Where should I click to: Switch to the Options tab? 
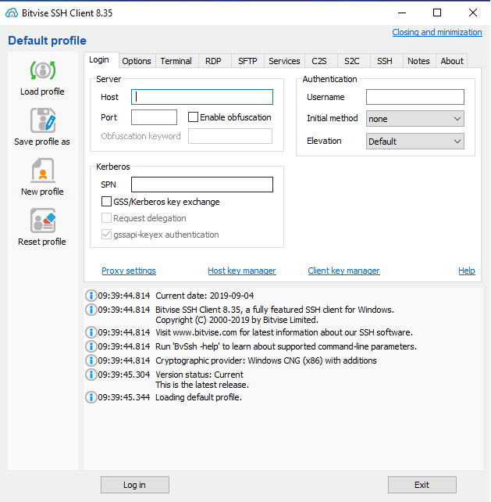click(x=137, y=61)
